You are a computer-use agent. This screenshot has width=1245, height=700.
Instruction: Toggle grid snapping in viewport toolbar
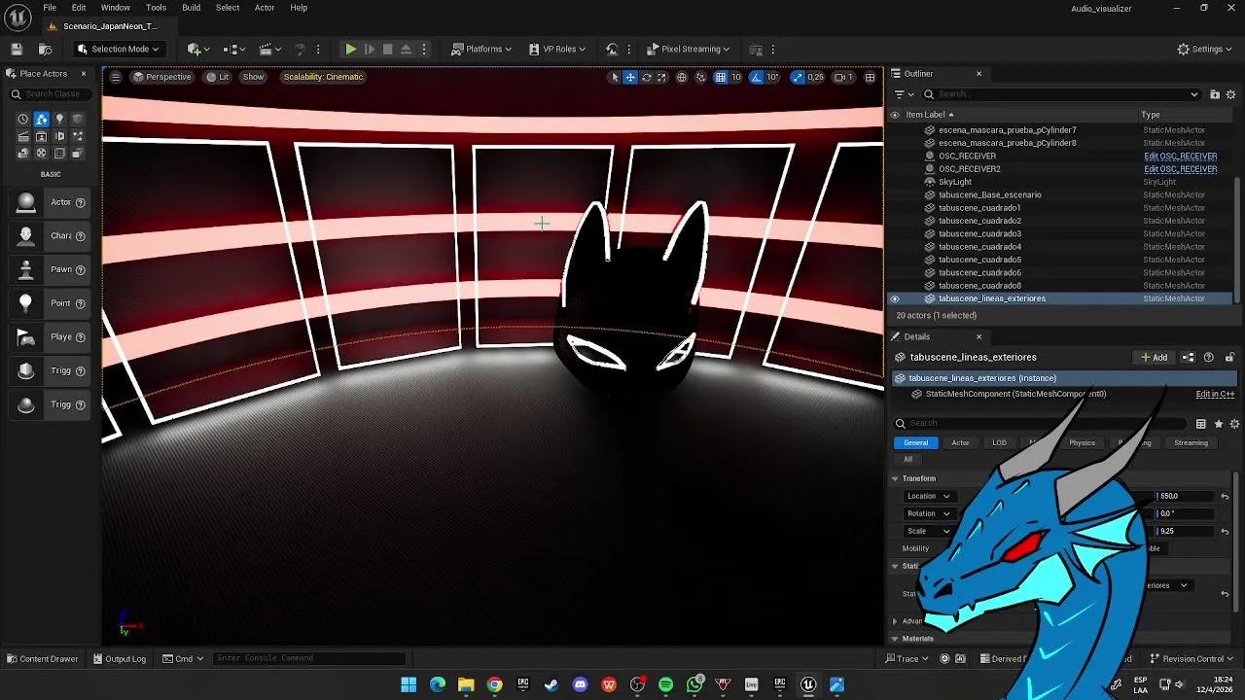[720, 77]
